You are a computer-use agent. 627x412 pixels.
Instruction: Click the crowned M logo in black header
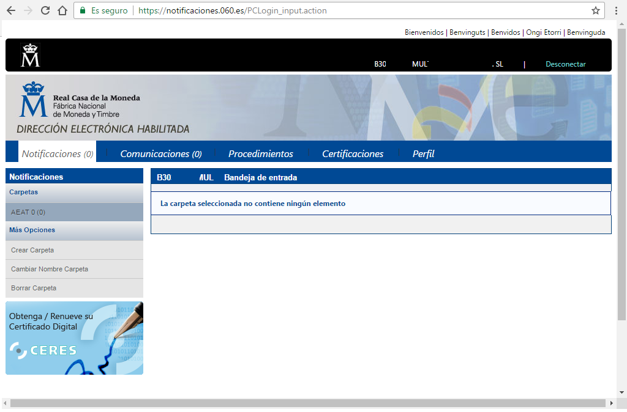(x=30, y=56)
